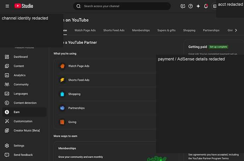Open Content detection copyright icon
Viewport: 244px width, 161px height.
[x=7, y=103]
